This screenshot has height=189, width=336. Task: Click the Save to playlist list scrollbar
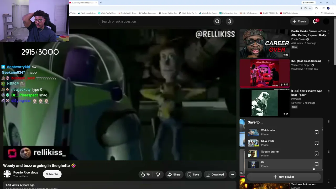[x=323, y=130]
